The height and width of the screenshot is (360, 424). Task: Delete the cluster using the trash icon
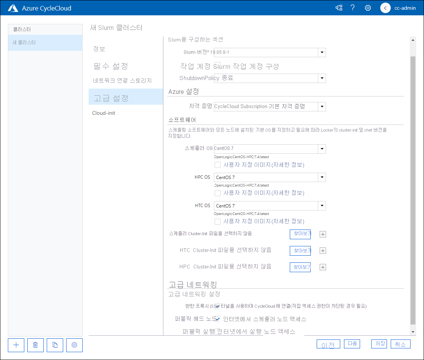click(35, 345)
